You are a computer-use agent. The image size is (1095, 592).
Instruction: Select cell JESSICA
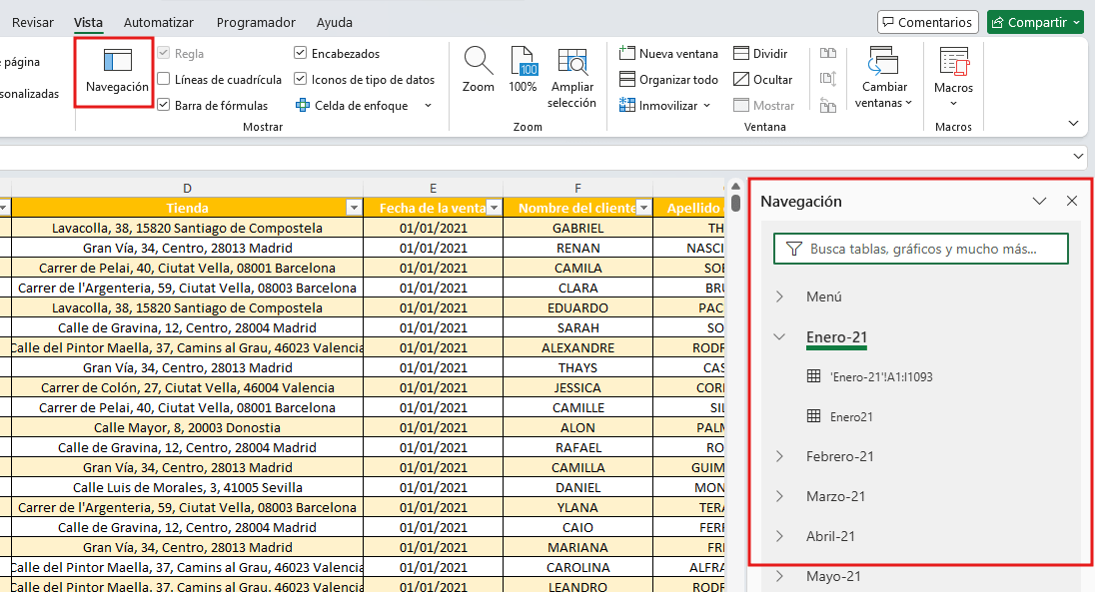click(x=577, y=387)
